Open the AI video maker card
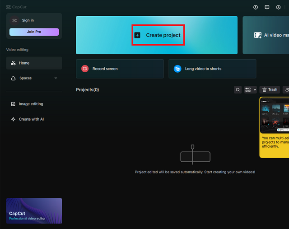The image size is (289, 229). click(266, 35)
